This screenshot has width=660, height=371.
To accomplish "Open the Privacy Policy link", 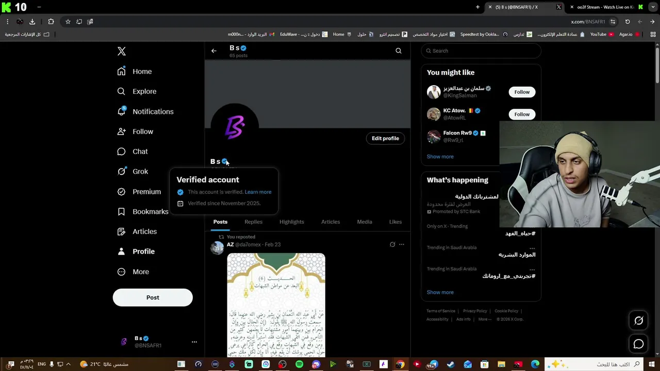I will pyautogui.click(x=475, y=311).
